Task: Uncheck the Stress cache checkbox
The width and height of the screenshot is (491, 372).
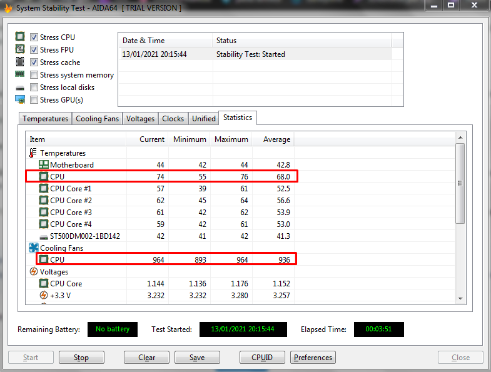Action: pyautogui.click(x=34, y=63)
